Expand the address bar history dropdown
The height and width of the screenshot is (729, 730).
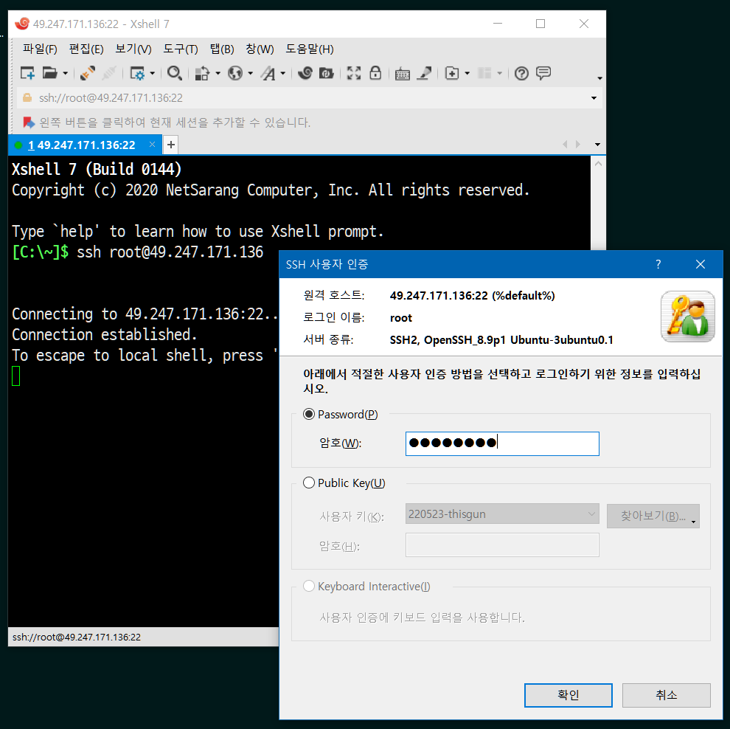coord(594,98)
